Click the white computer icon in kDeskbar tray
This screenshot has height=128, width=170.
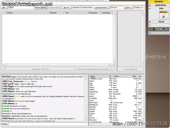(160, 29)
